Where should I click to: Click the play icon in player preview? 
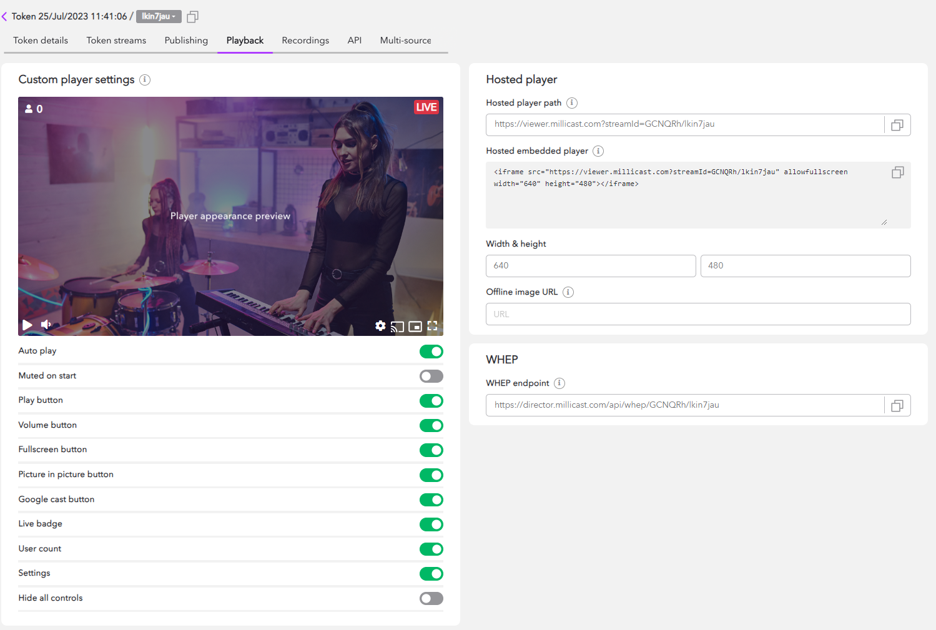click(27, 325)
